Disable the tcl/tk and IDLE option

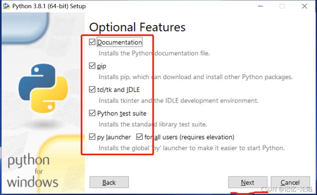92,89
